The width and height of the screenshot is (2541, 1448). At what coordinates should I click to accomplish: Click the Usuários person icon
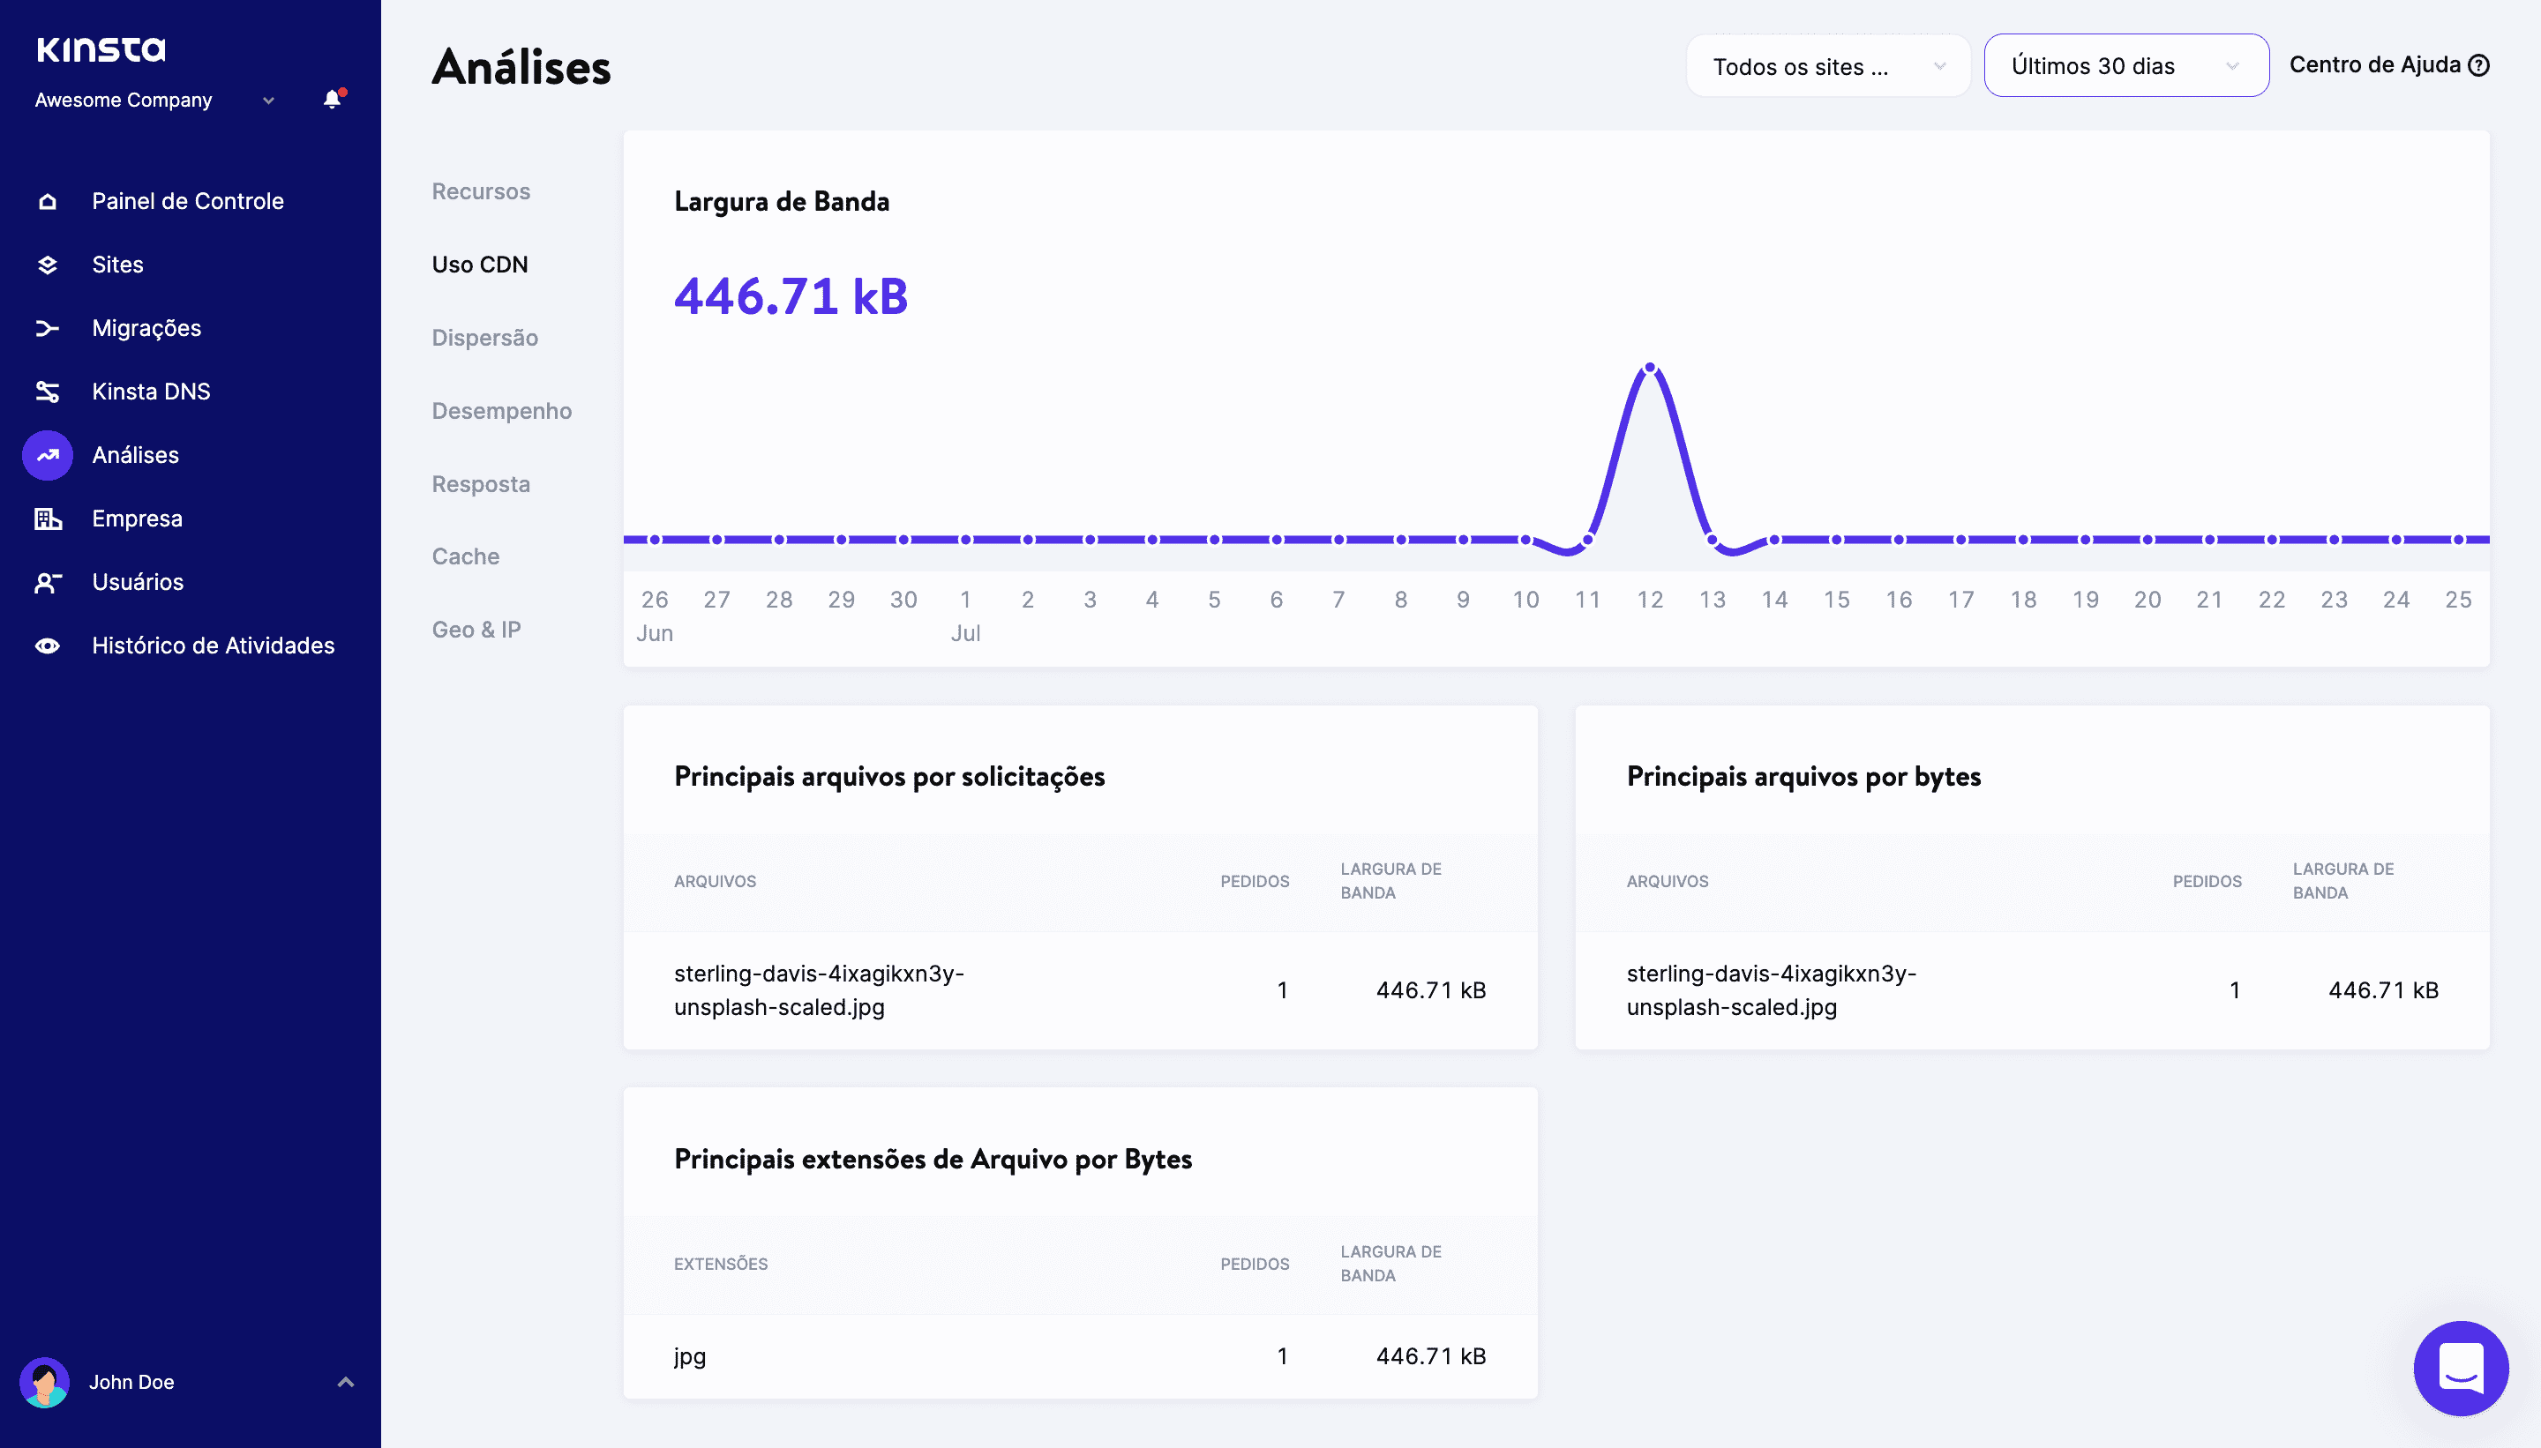[x=48, y=583]
